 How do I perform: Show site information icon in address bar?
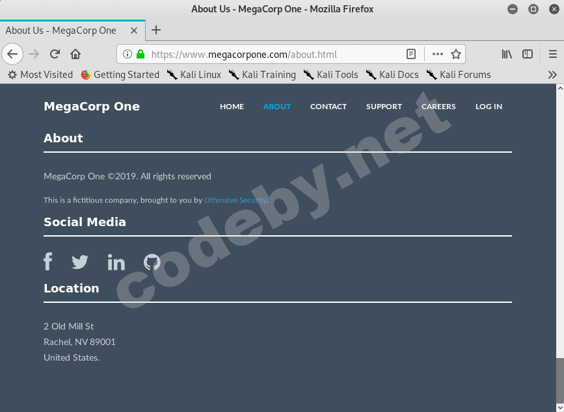click(128, 54)
